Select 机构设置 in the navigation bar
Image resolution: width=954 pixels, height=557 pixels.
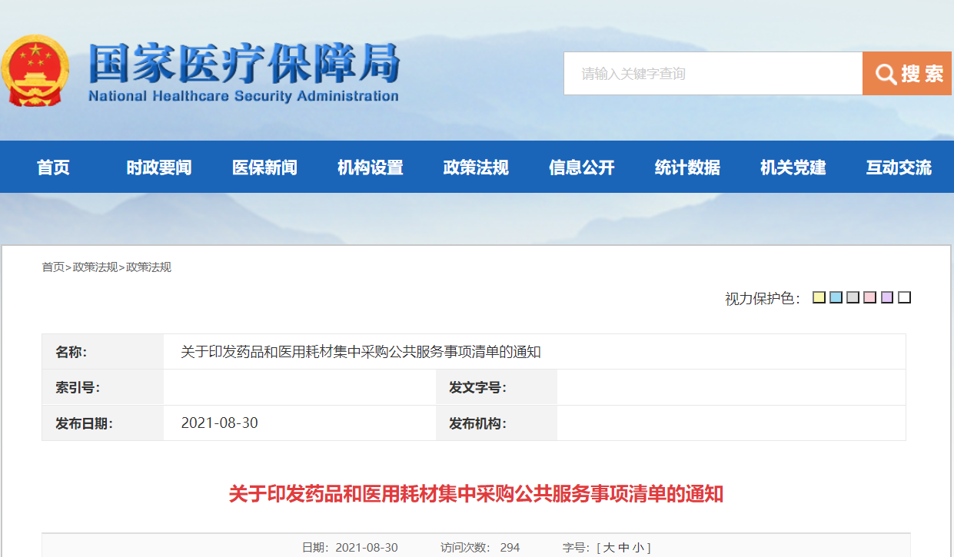pos(371,167)
